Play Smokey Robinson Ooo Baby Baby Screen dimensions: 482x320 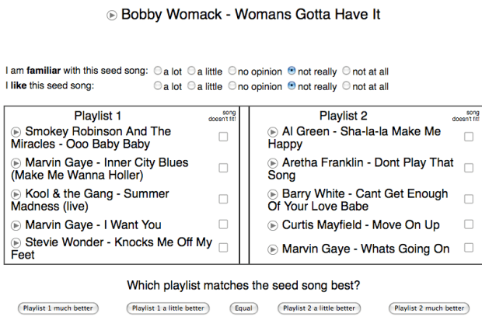pyautogui.click(x=16, y=132)
